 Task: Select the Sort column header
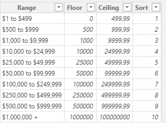(147, 7)
